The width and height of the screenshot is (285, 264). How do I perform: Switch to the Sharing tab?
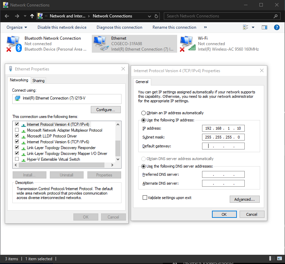(38, 80)
